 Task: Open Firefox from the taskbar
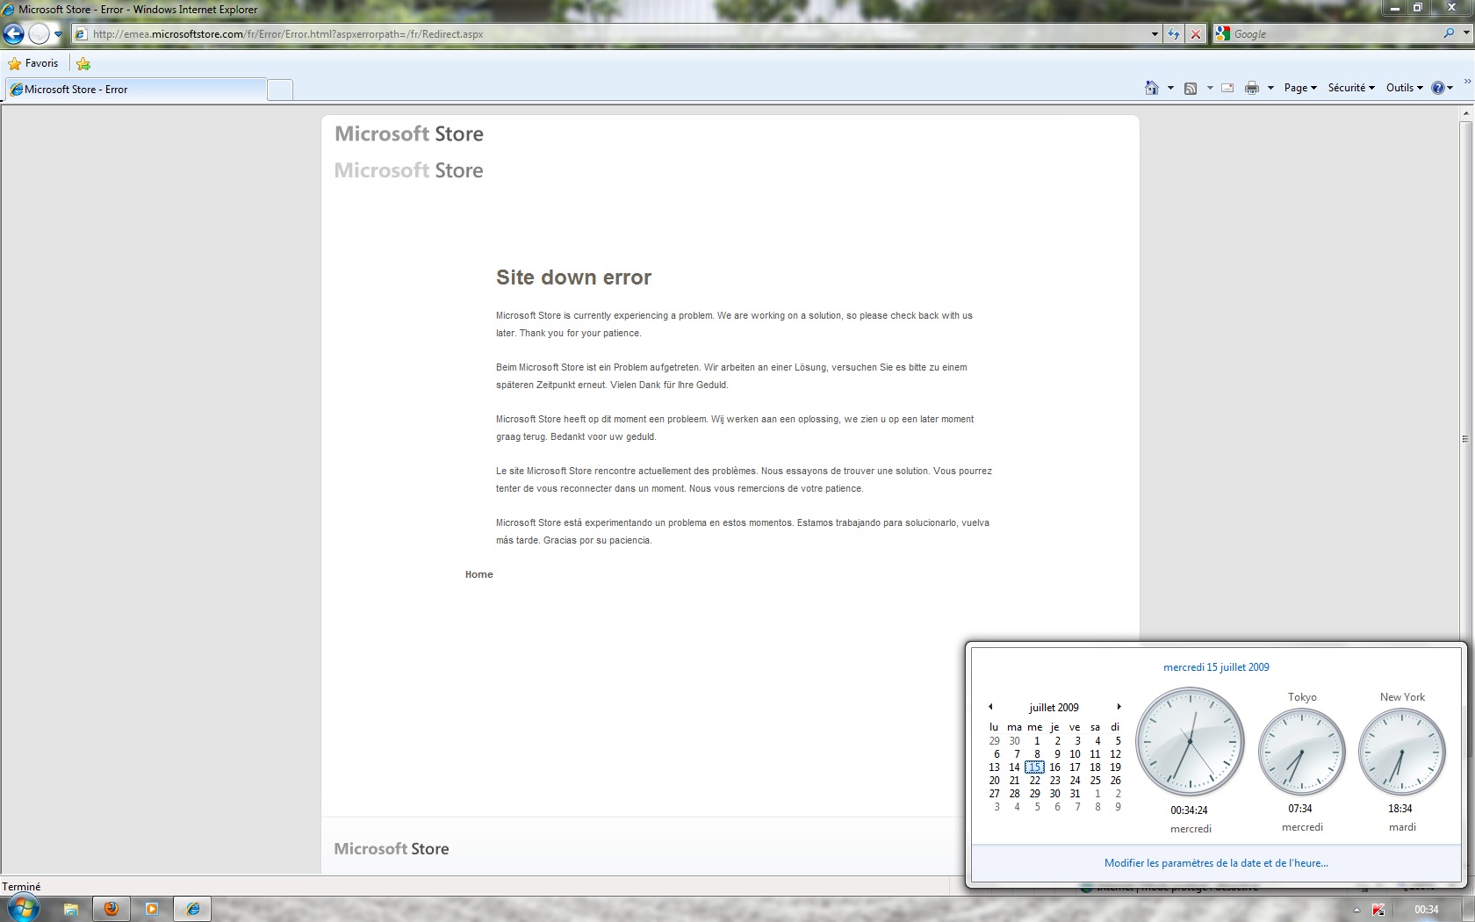pyautogui.click(x=112, y=909)
